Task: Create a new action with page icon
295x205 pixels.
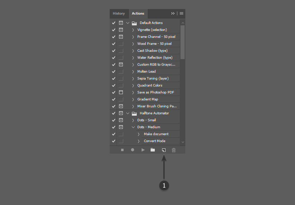Action: [x=164, y=150]
